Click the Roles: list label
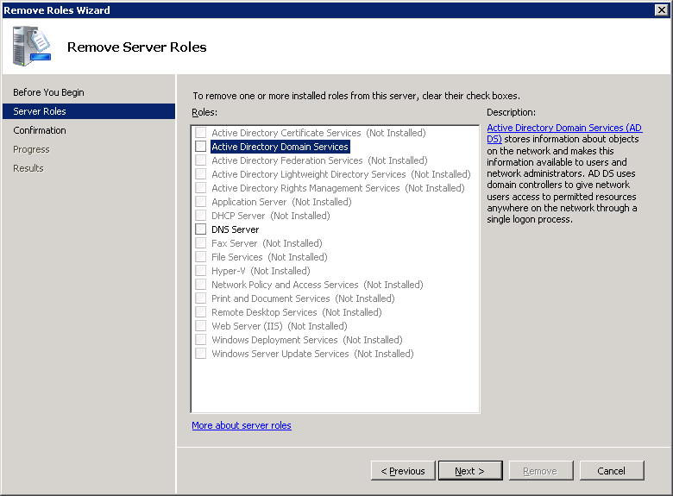 point(204,112)
